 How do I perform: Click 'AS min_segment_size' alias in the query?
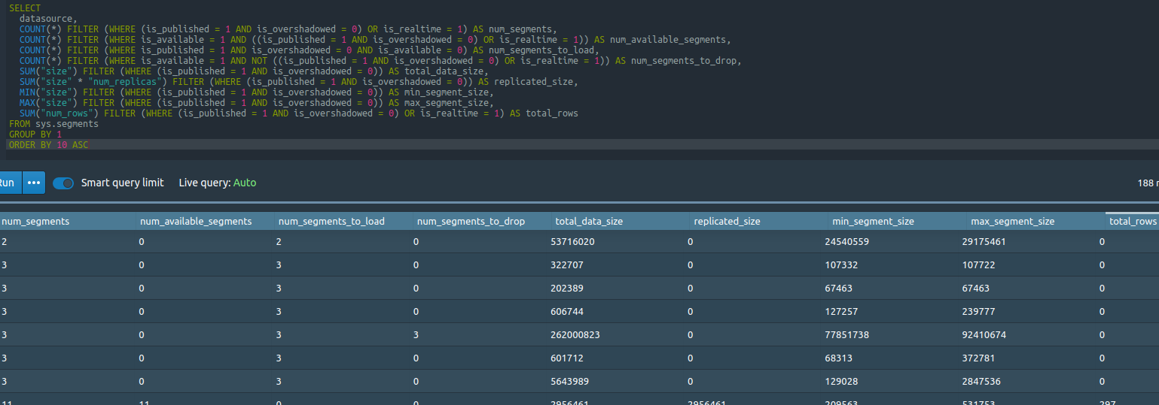(x=441, y=92)
